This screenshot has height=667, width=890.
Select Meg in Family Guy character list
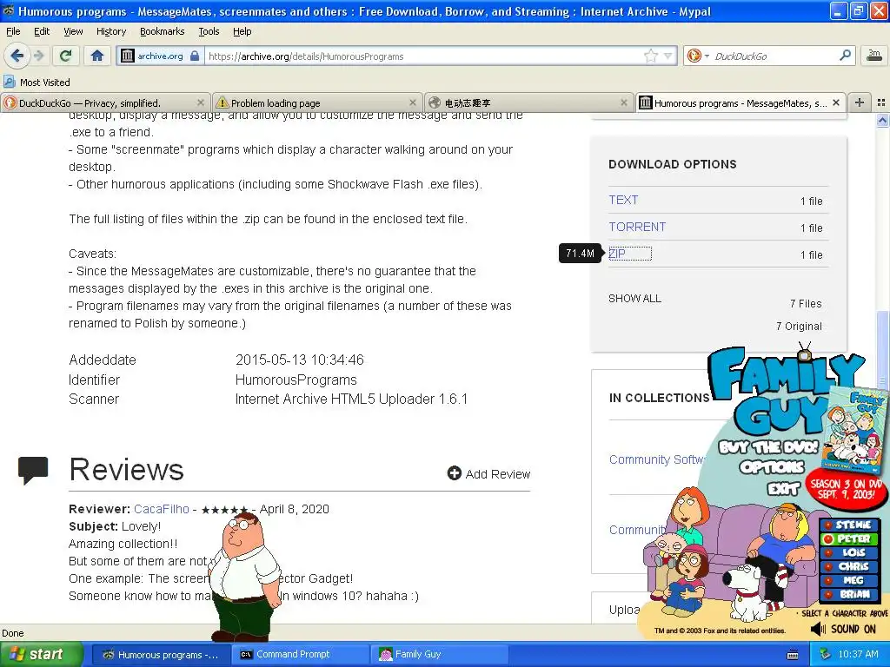[849, 580]
